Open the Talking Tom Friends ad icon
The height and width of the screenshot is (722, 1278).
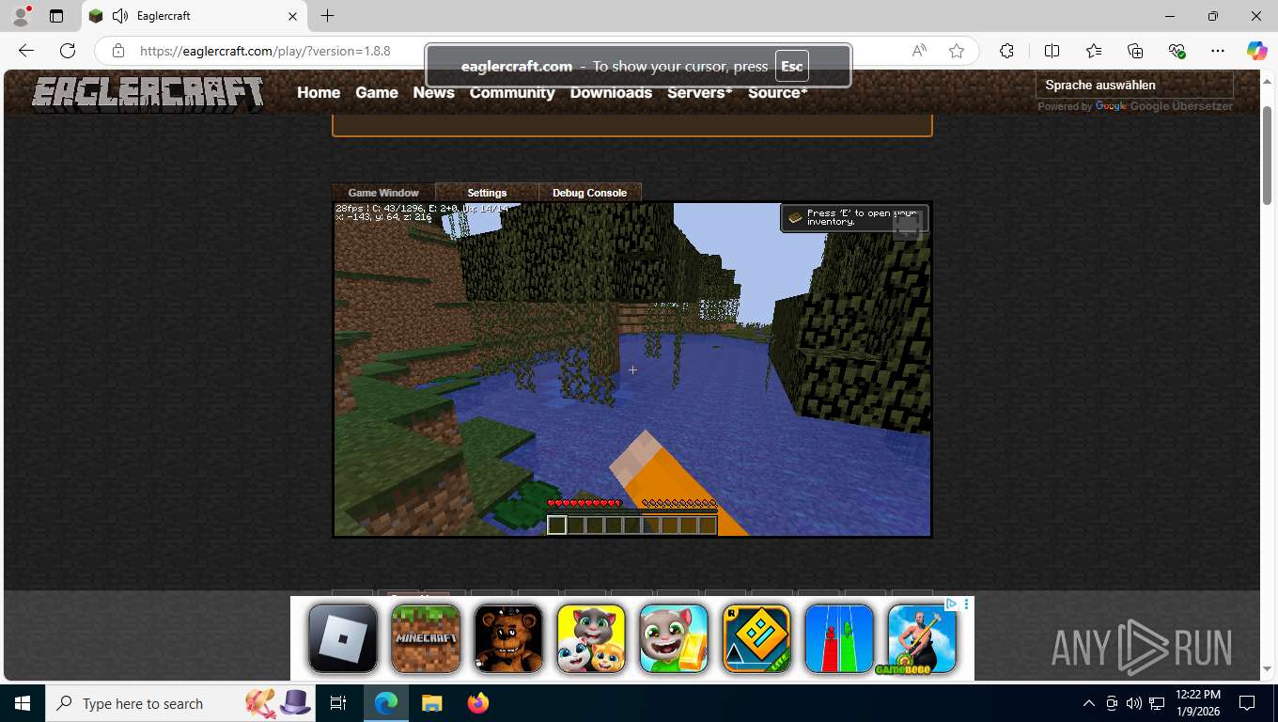pos(591,638)
